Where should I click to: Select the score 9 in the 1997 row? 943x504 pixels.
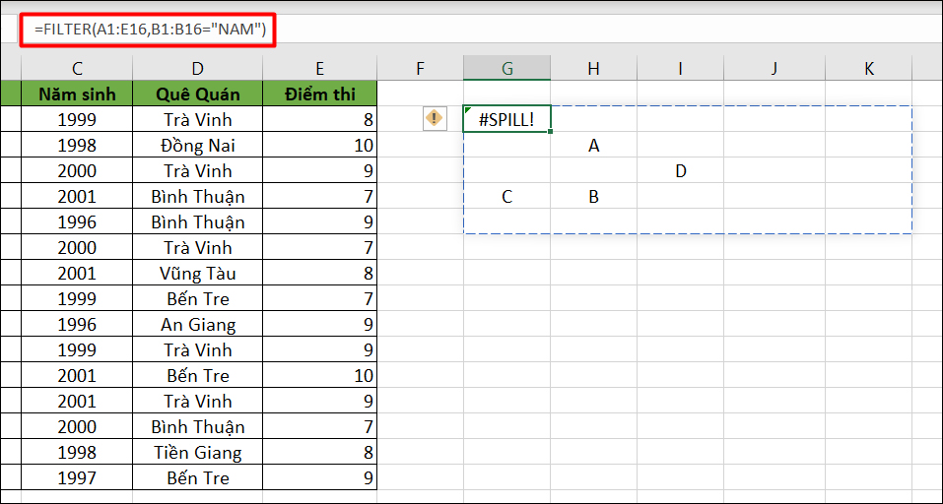click(320, 478)
